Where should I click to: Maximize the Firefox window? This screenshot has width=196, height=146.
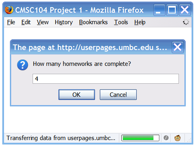(x=172, y=10)
